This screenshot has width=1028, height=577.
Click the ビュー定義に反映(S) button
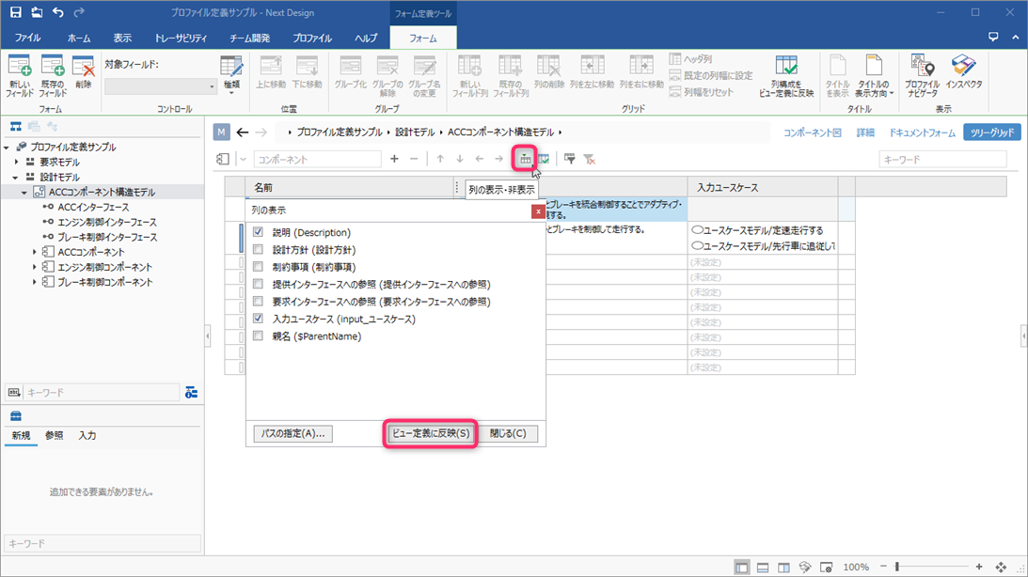click(x=429, y=433)
